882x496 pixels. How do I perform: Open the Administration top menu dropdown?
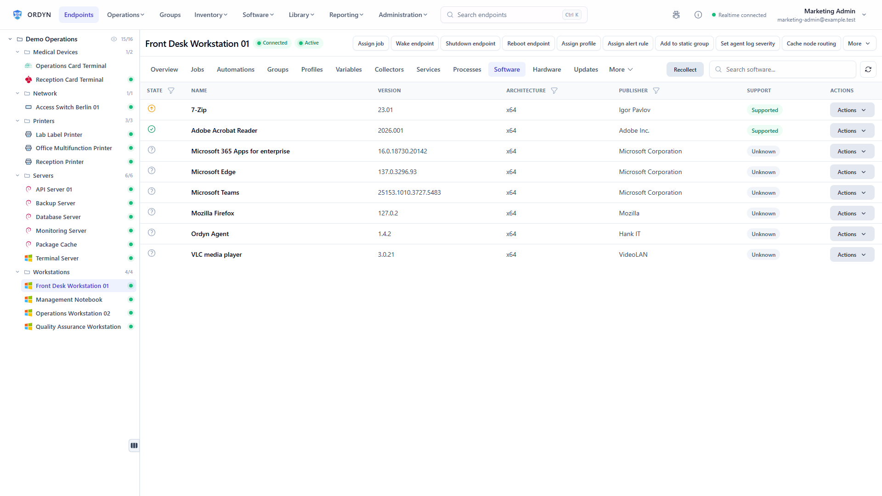pos(403,15)
